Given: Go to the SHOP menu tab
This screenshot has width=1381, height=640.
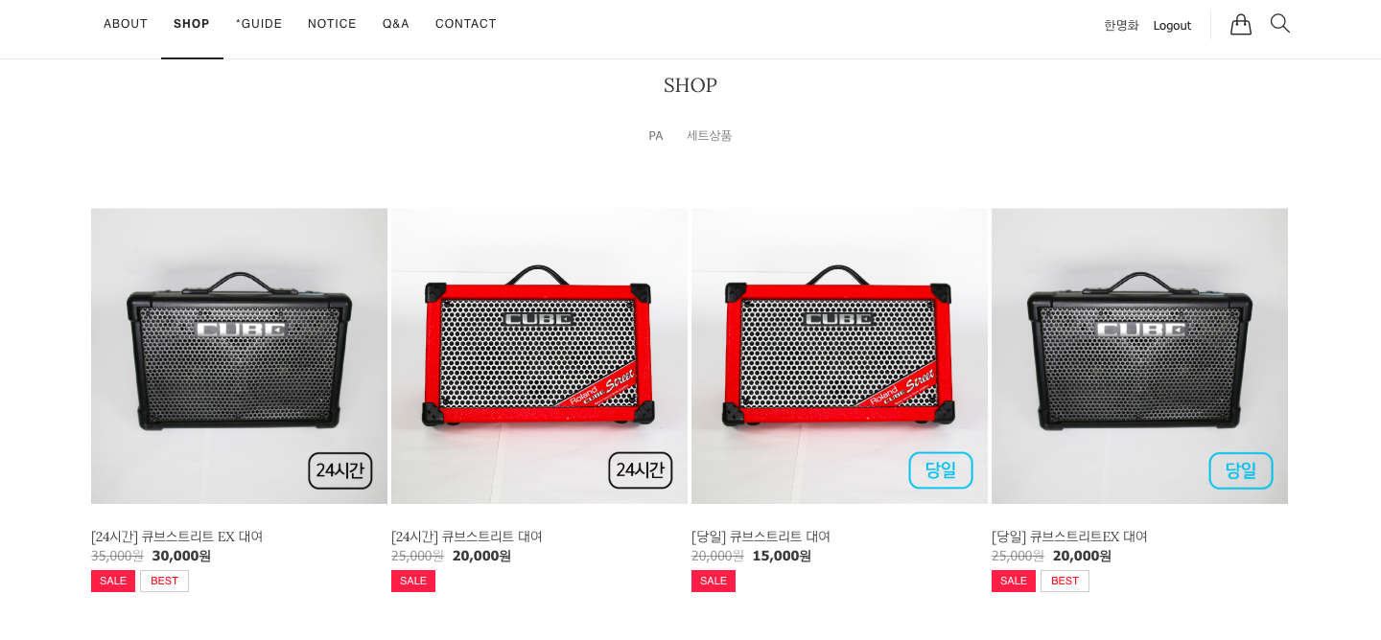Looking at the screenshot, I should pos(192,24).
